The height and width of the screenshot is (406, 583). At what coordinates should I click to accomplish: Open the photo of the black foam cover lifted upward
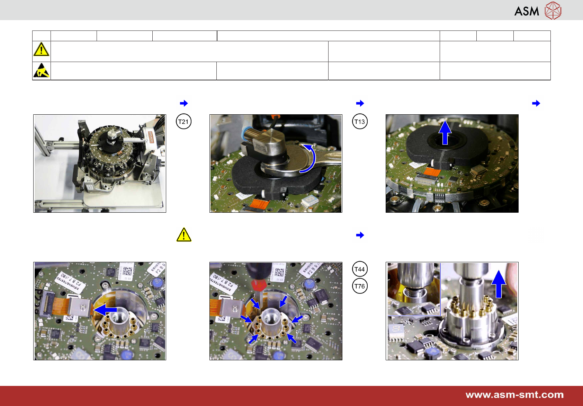(x=452, y=164)
